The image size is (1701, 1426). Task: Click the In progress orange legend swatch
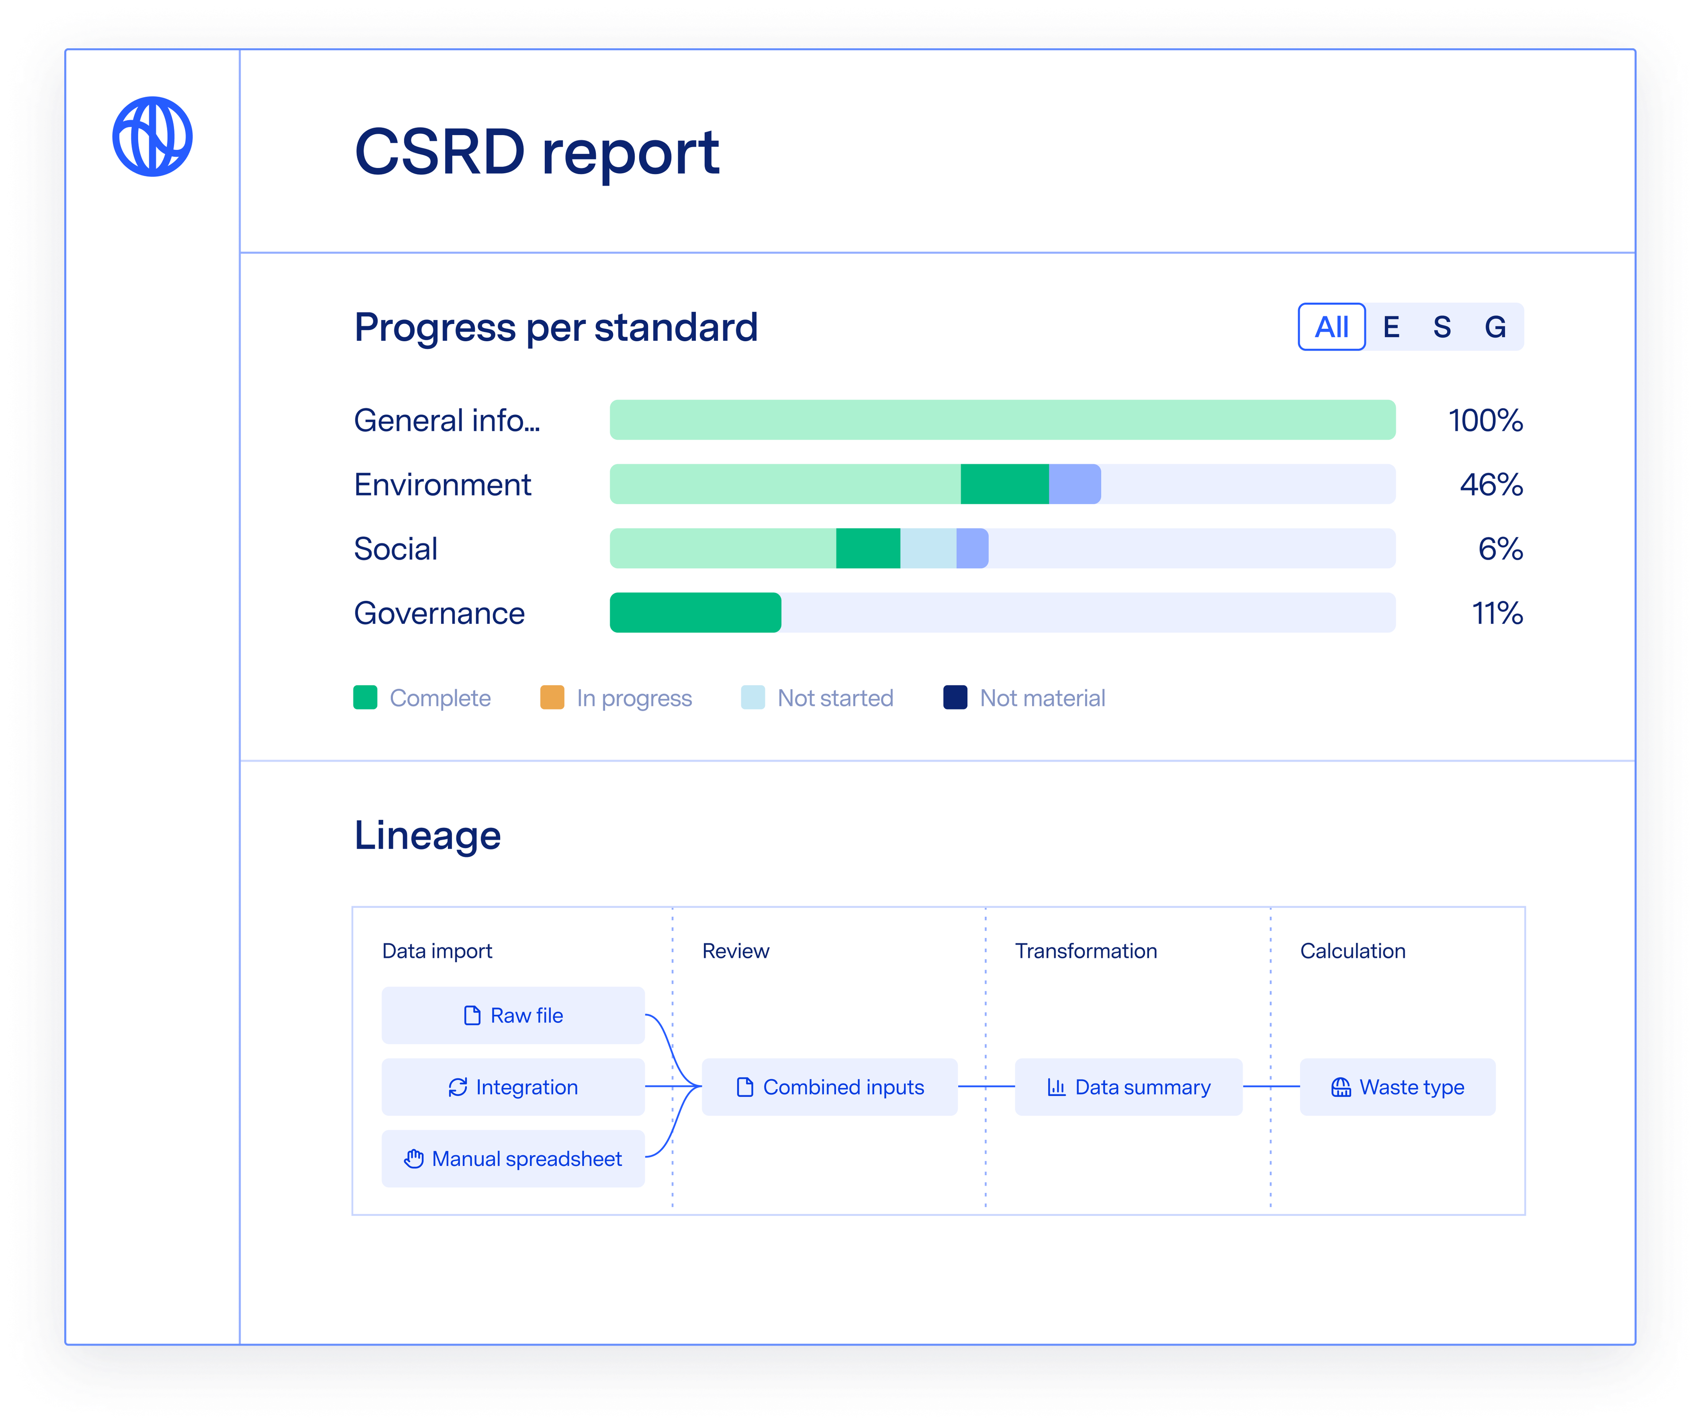point(552,697)
